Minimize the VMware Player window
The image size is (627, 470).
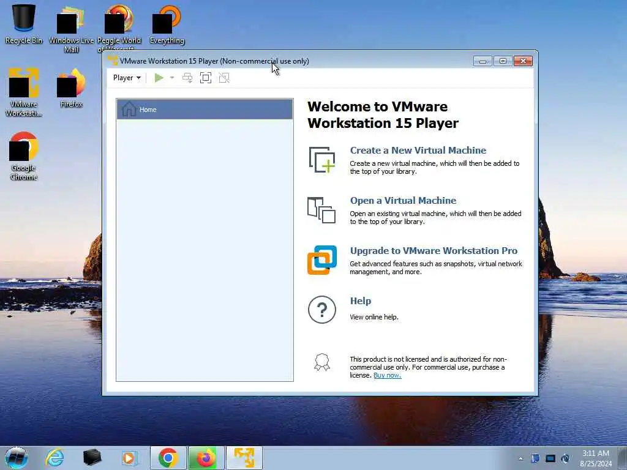pos(482,61)
